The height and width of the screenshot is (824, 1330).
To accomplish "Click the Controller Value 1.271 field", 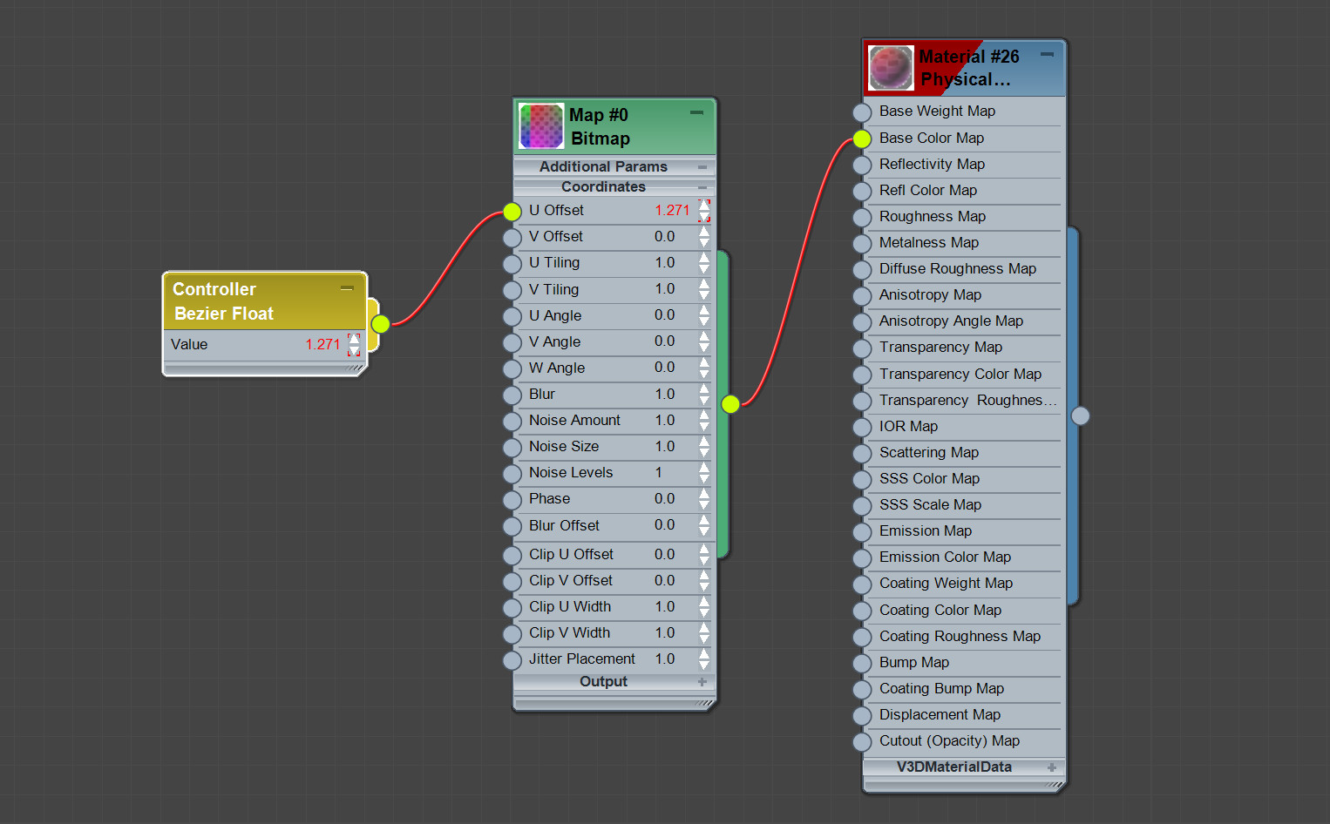I will click(x=322, y=344).
